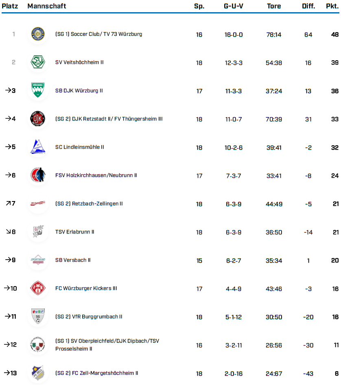Click the FC Würzburger Kickers III logo
341x385 pixels.
point(38,288)
